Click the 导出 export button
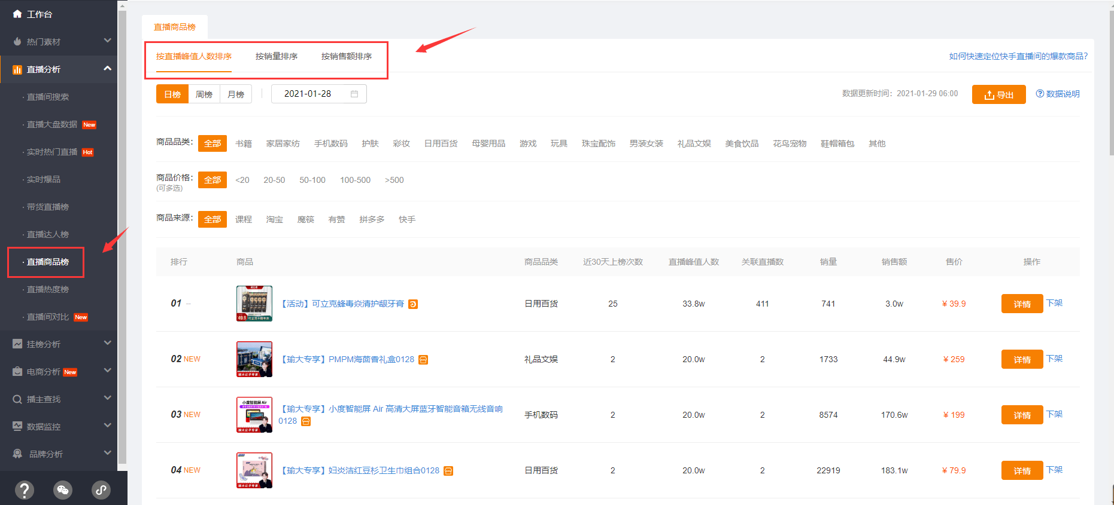Viewport: 1114px width, 505px height. (998, 94)
